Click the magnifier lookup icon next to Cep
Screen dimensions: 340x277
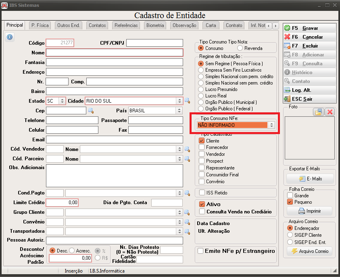point(91,111)
